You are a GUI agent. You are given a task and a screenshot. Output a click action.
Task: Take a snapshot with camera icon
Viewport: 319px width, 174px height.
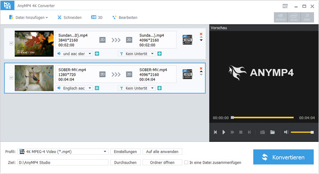pos(262,132)
